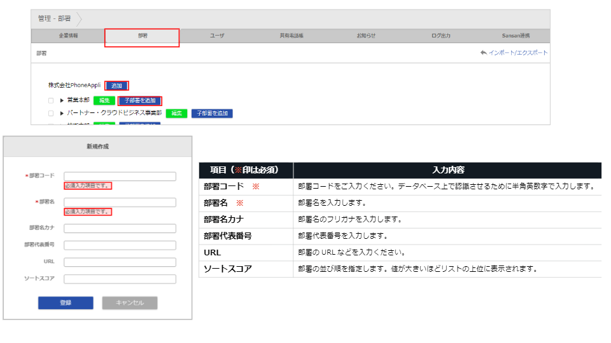The width and height of the screenshot is (611, 343).
Task: Focus the URL input field
Action: pyautogui.click(x=120, y=262)
